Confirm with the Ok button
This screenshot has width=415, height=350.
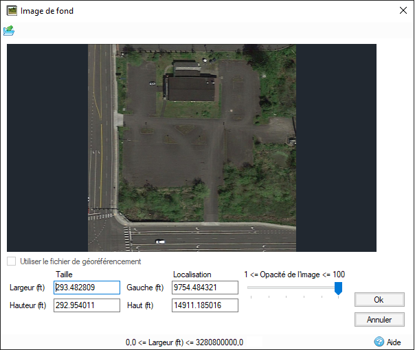[379, 299]
